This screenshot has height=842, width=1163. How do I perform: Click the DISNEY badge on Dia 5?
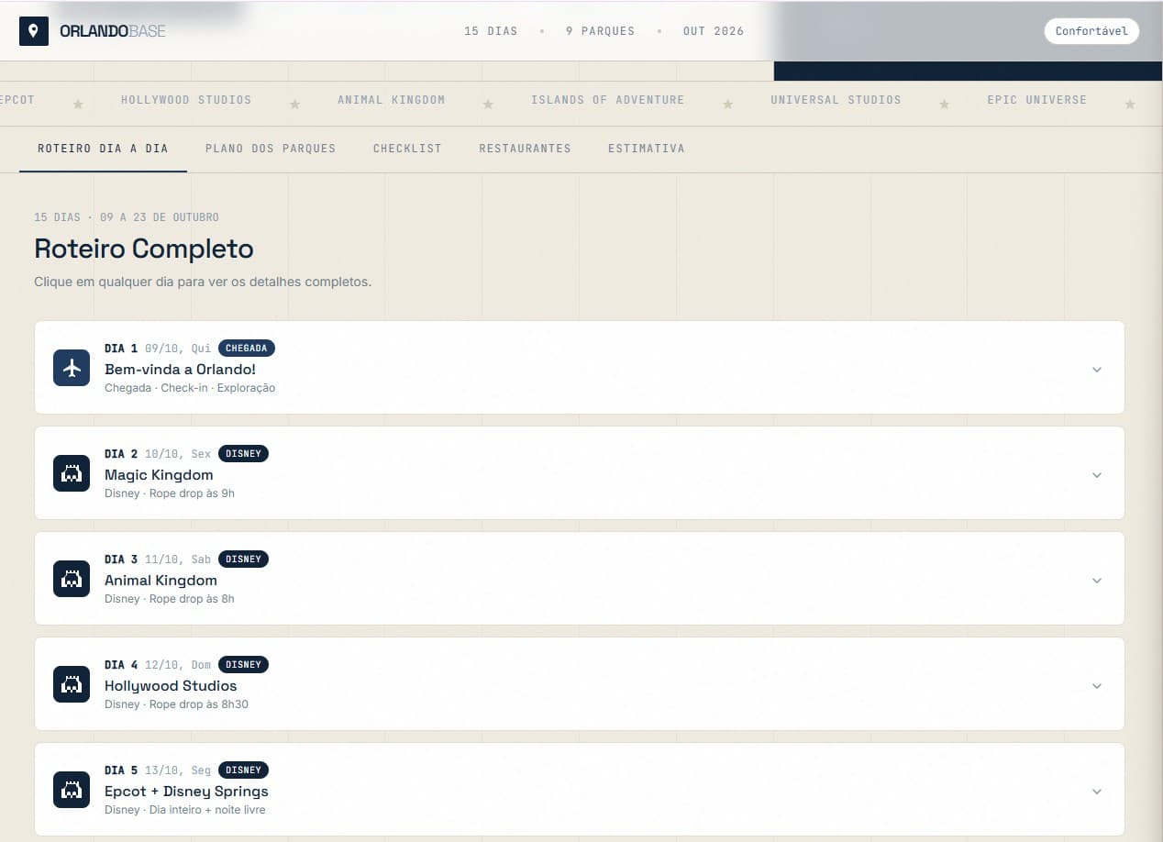243,770
